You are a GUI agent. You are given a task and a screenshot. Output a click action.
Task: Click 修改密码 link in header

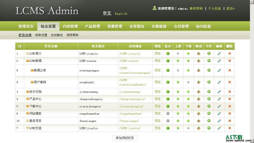196,9
